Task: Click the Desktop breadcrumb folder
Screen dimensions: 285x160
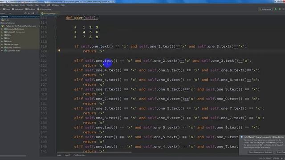Action: 30,9
